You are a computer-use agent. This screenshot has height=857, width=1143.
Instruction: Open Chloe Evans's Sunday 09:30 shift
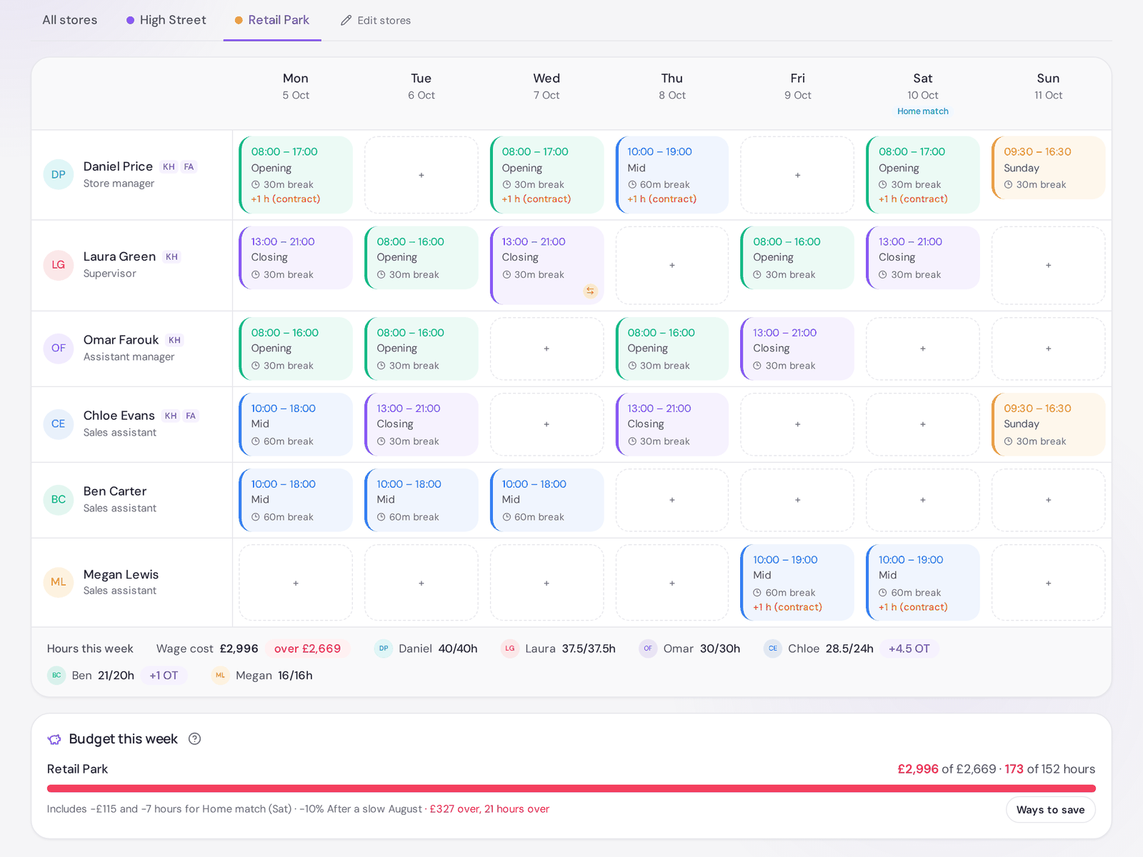pos(1049,424)
